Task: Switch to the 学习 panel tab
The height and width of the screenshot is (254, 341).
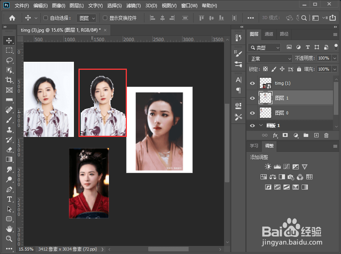Action: click(x=254, y=146)
